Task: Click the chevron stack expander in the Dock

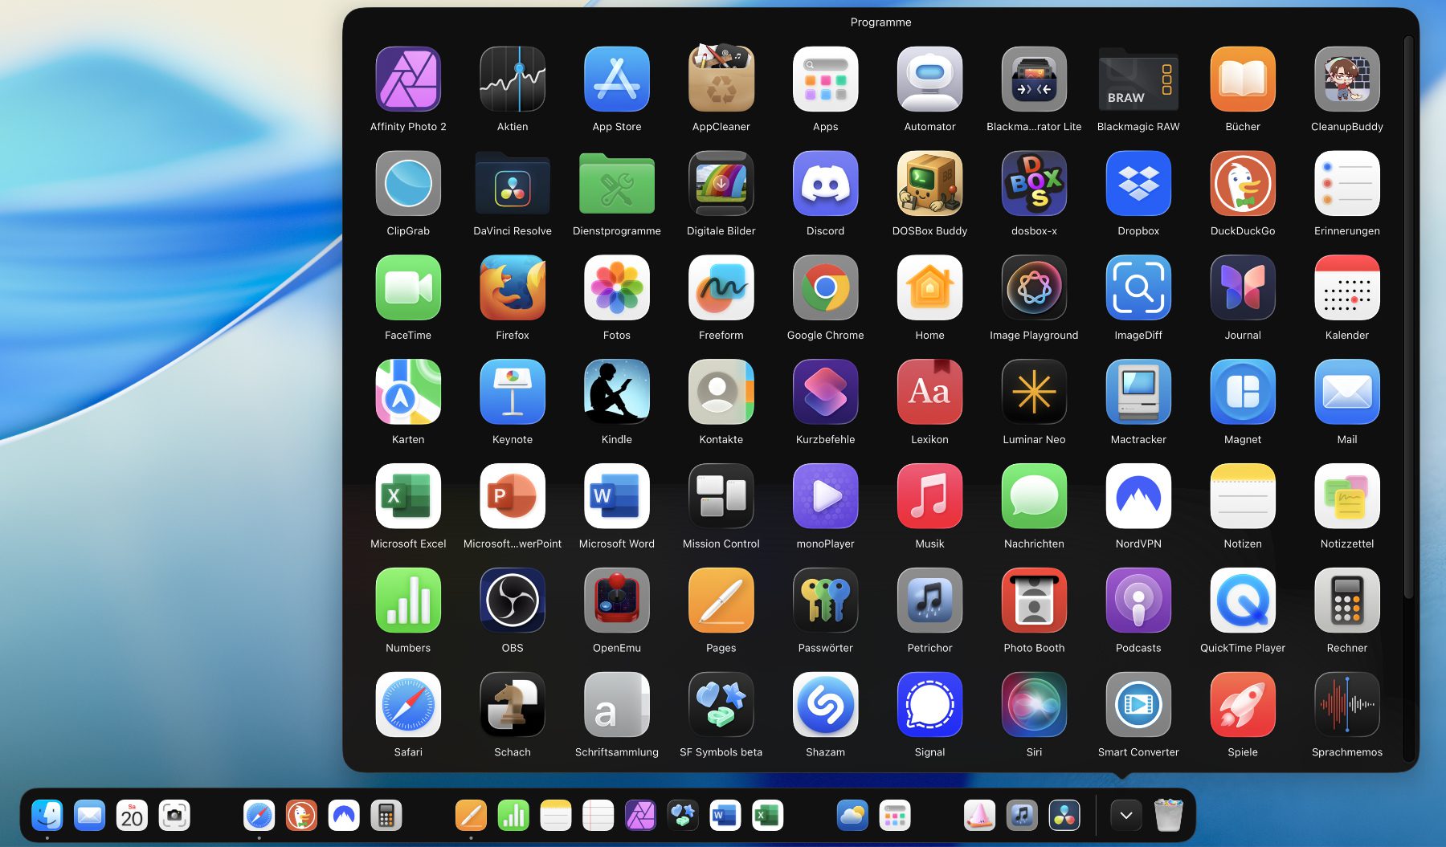Action: point(1126,816)
